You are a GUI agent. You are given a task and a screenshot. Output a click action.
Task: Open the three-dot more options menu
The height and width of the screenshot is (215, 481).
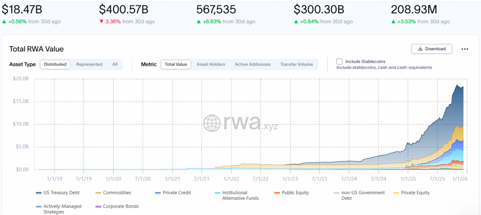(x=465, y=49)
